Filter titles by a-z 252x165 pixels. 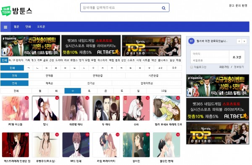(x=160, y=68)
